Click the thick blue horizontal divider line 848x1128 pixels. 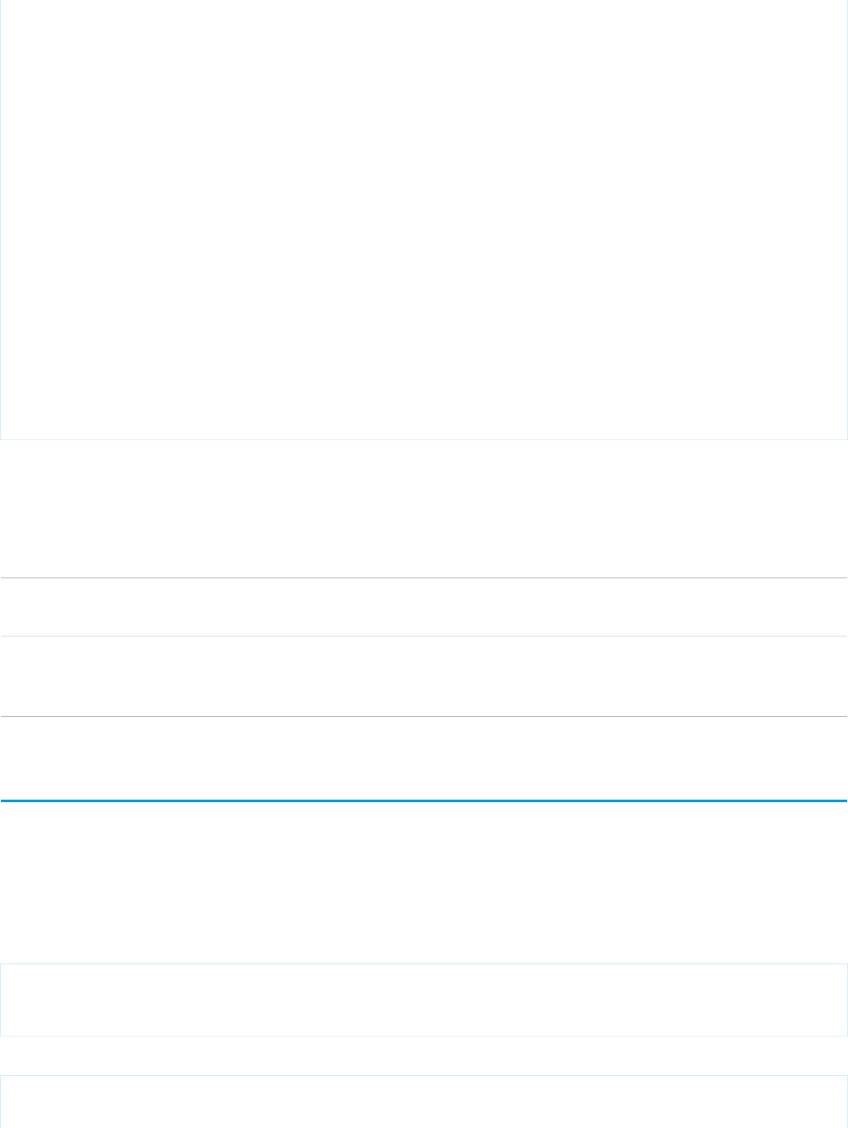point(424,800)
